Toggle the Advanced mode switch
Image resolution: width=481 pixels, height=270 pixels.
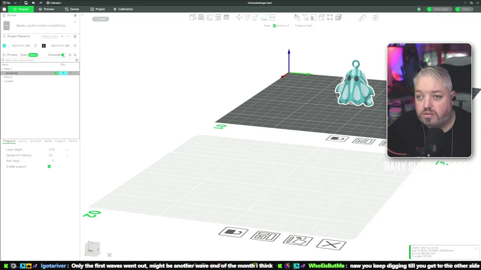click(x=64, y=55)
